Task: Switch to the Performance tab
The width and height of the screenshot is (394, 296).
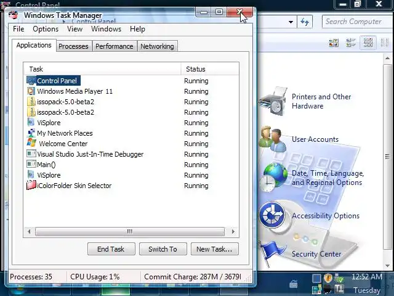Action: (115, 46)
